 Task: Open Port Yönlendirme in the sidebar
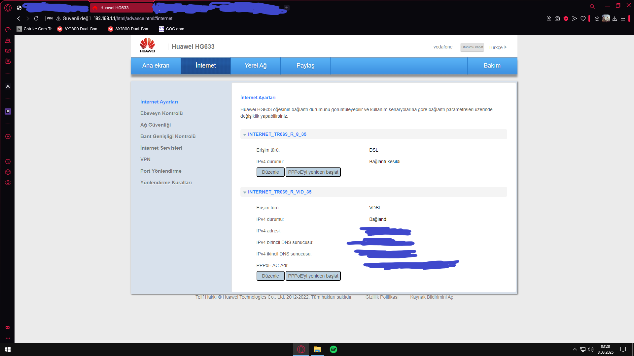point(161,171)
